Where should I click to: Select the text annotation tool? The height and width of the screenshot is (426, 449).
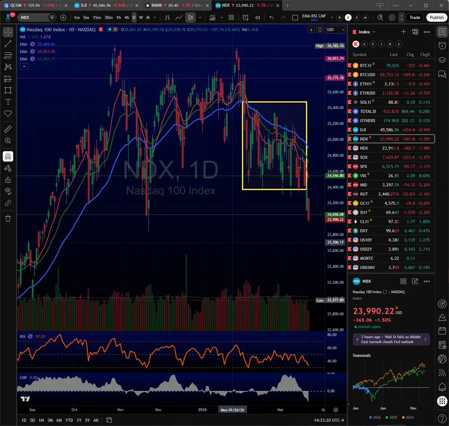coord(8,102)
